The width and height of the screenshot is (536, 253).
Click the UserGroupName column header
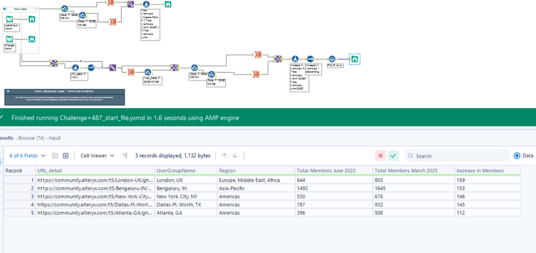[186, 171]
